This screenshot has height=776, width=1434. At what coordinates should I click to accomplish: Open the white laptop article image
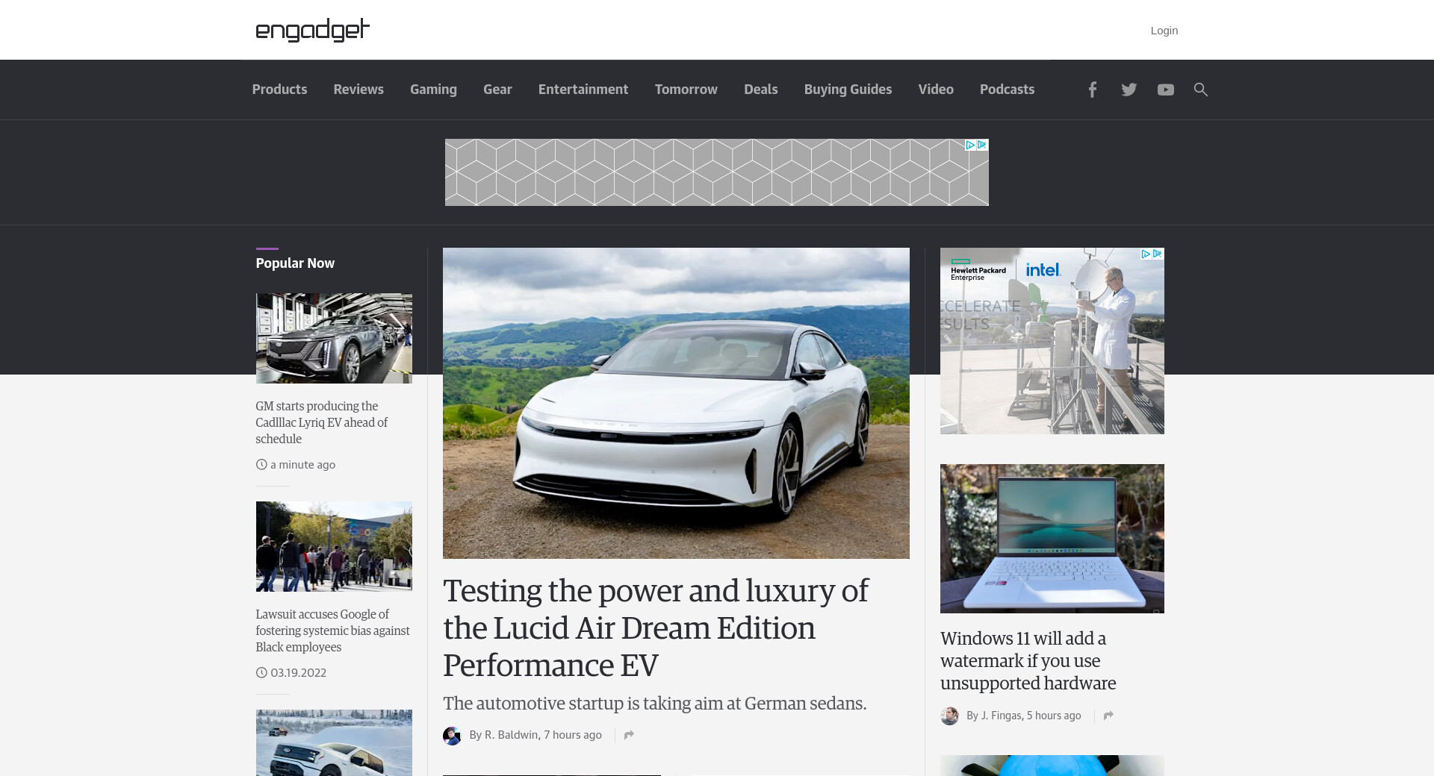pyautogui.click(x=1052, y=539)
